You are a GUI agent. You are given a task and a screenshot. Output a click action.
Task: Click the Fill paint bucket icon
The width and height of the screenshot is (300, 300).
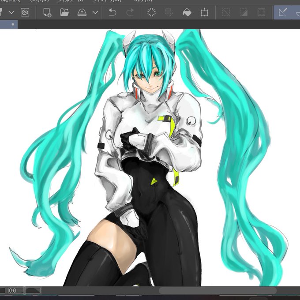[x=187, y=12]
